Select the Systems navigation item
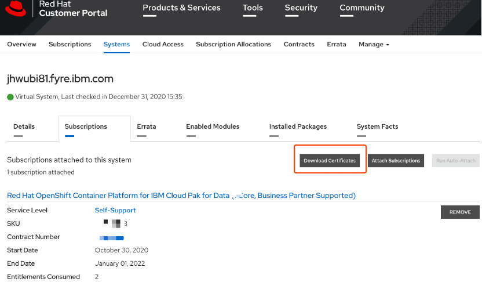Screen dimensions: 482x282 coord(116,44)
